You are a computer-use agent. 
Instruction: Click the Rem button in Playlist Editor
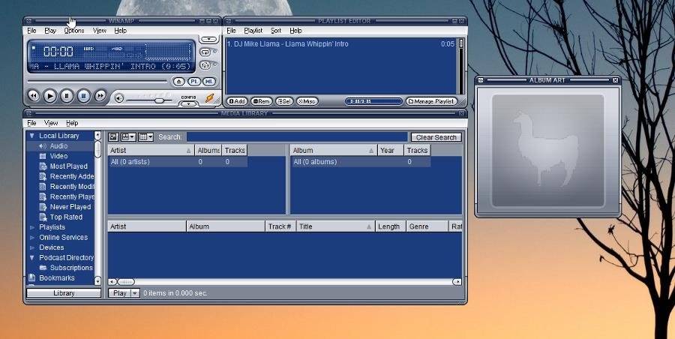(x=261, y=101)
